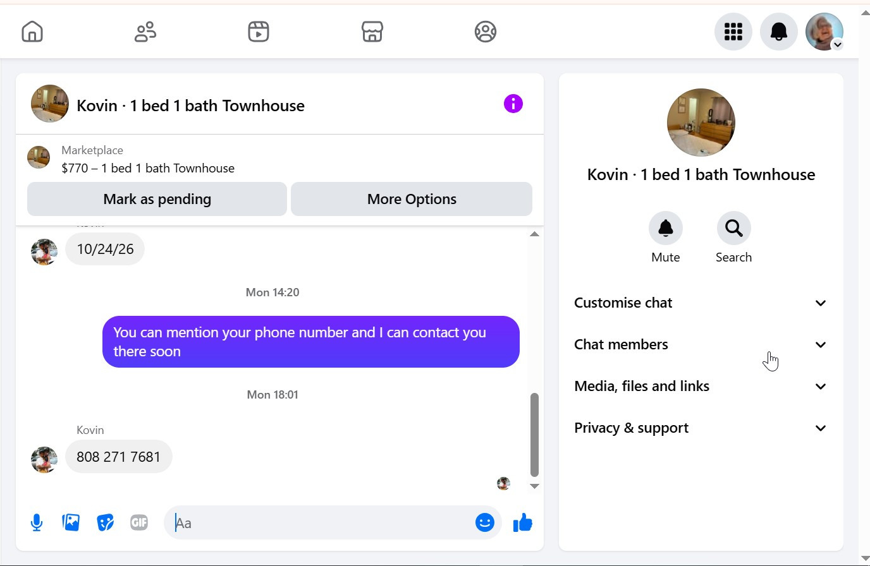
Task: Expand the Customise chat section
Action: pos(701,303)
